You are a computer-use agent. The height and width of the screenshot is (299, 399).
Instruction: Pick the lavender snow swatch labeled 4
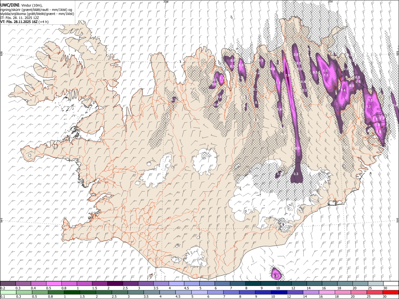(176, 284)
